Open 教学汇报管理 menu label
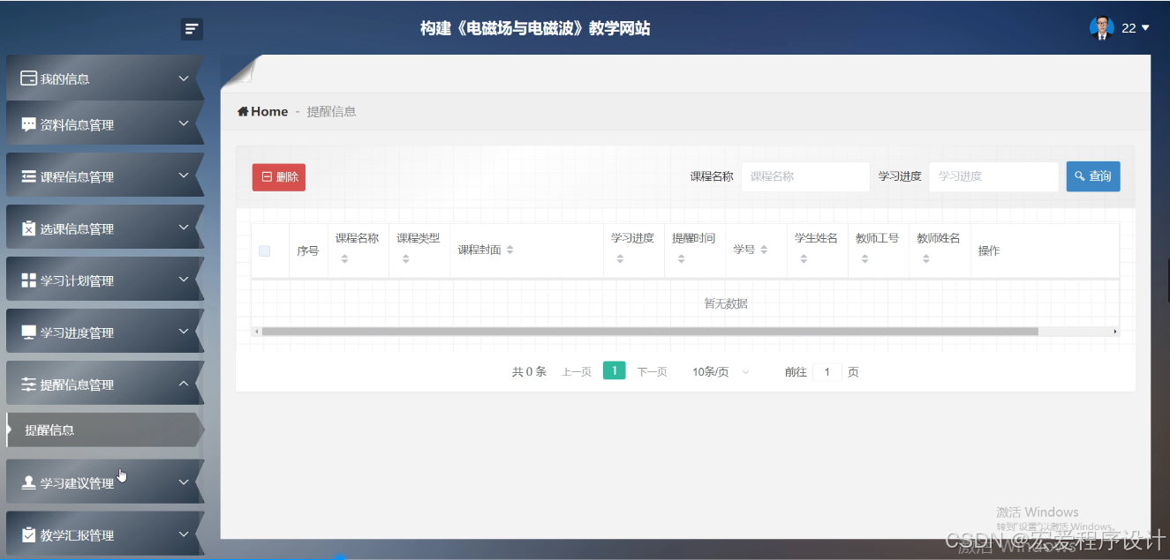 click(77, 535)
